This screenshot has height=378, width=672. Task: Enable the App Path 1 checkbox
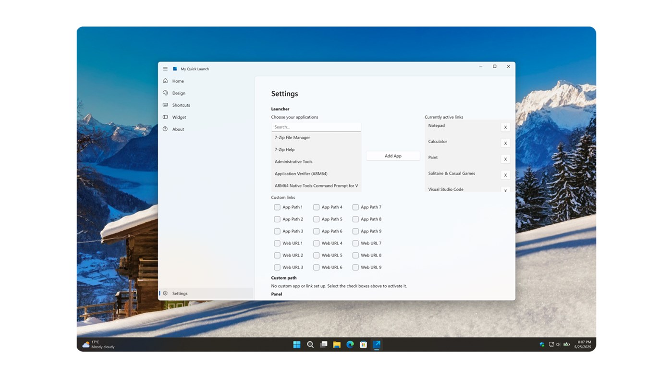pyautogui.click(x=277, y=207)
